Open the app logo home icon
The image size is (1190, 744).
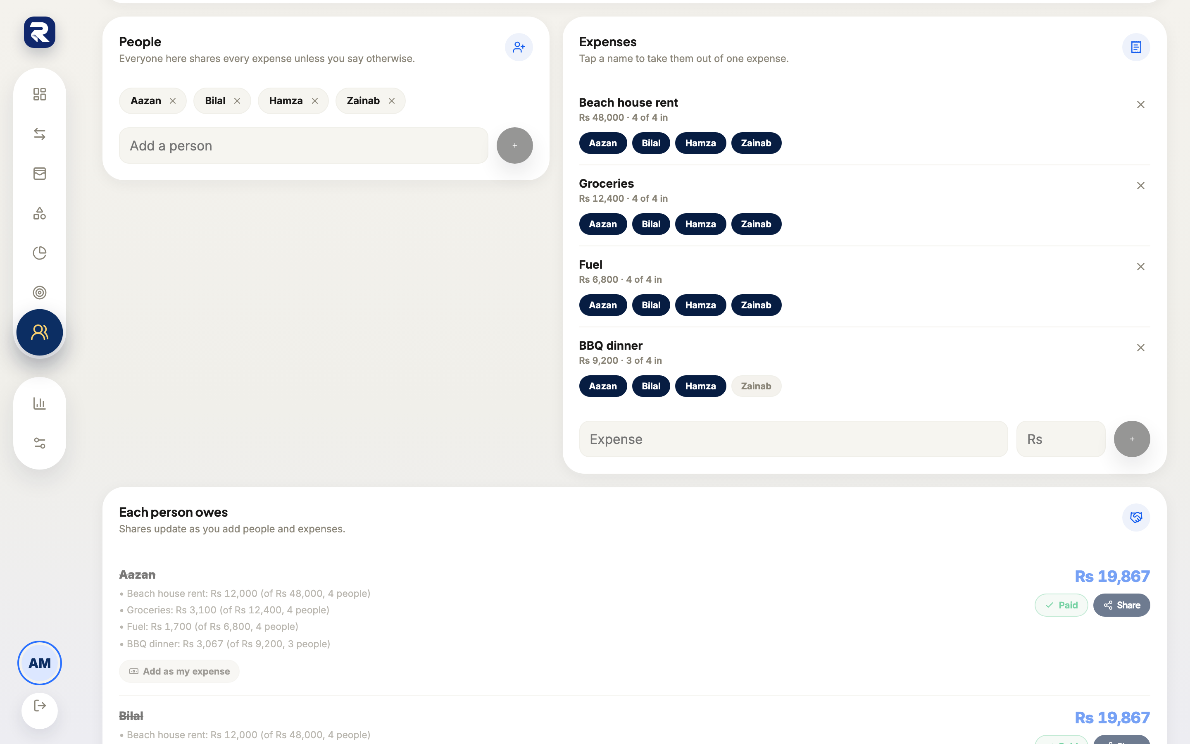point(39,33)
